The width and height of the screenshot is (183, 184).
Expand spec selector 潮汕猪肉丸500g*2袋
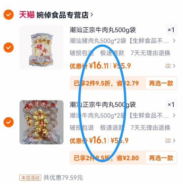(x=122, y=41)
